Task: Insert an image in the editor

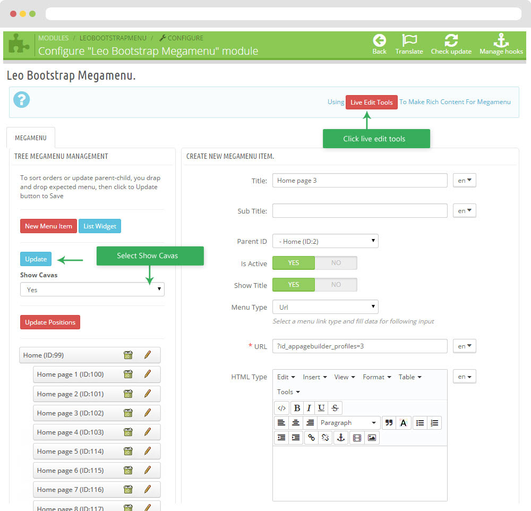Action: pyautogui.click(x=372, y=438)
